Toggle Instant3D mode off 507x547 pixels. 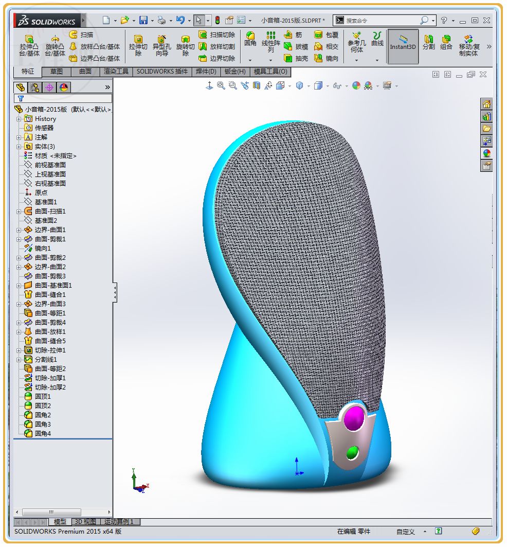403,45
